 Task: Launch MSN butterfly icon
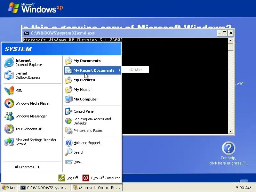click(x=9, y=91)
